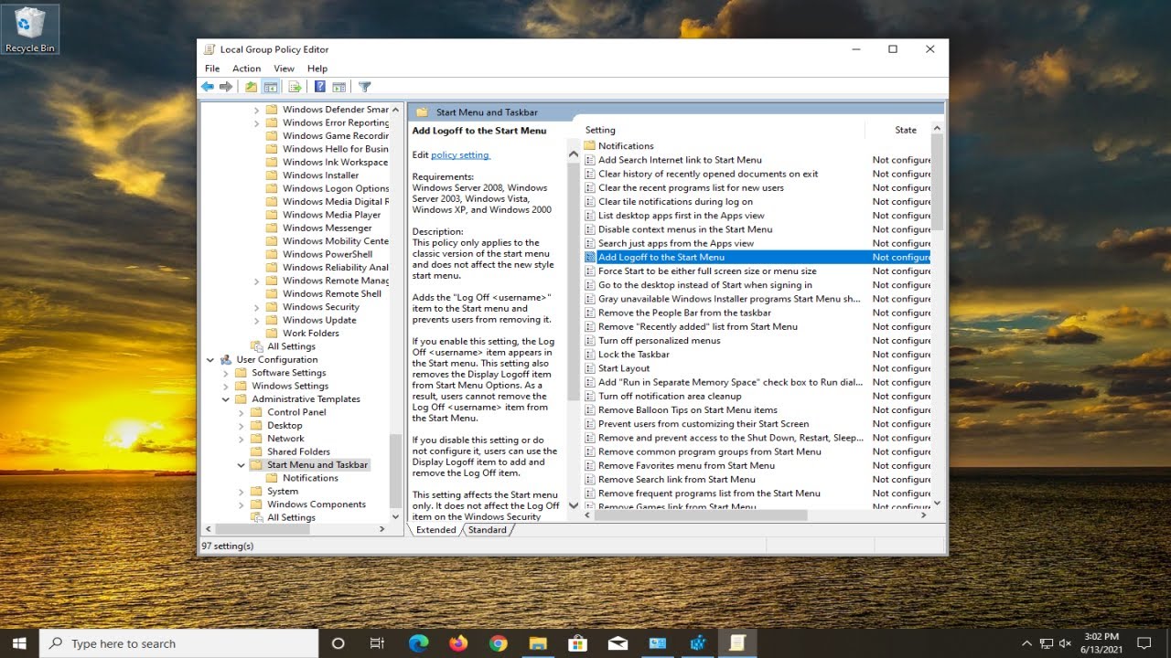Select 'Remove Favorites menu from Start Menu'
Screen dimensions: 1171x658
tap(686, 466)
